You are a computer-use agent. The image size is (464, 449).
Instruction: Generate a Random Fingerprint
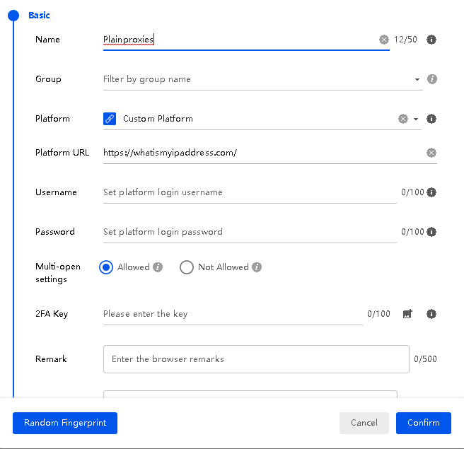click(x=65, y=423)
